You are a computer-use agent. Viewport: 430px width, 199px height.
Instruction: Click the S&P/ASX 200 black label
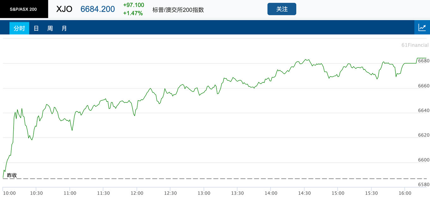pyautogui.click(x=23, y=9)
